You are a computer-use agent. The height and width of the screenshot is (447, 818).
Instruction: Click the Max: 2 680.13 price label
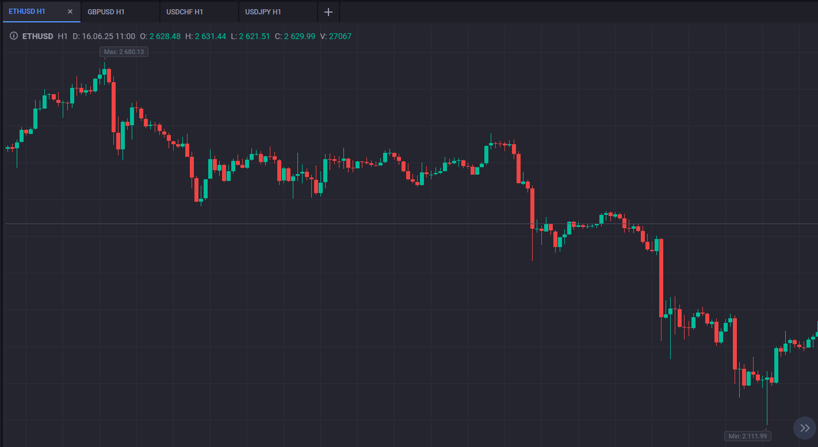click(124, 52)
